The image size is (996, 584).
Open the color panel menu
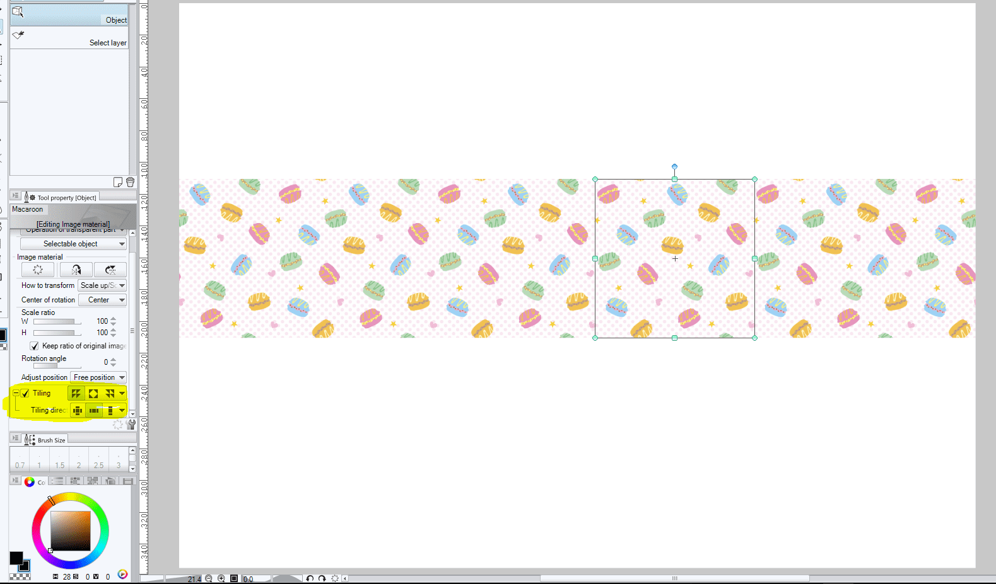(x=16, y=481)
